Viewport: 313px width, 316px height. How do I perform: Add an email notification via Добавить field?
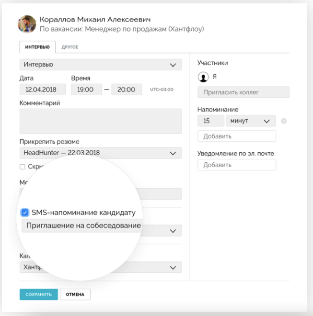(237, 165)
